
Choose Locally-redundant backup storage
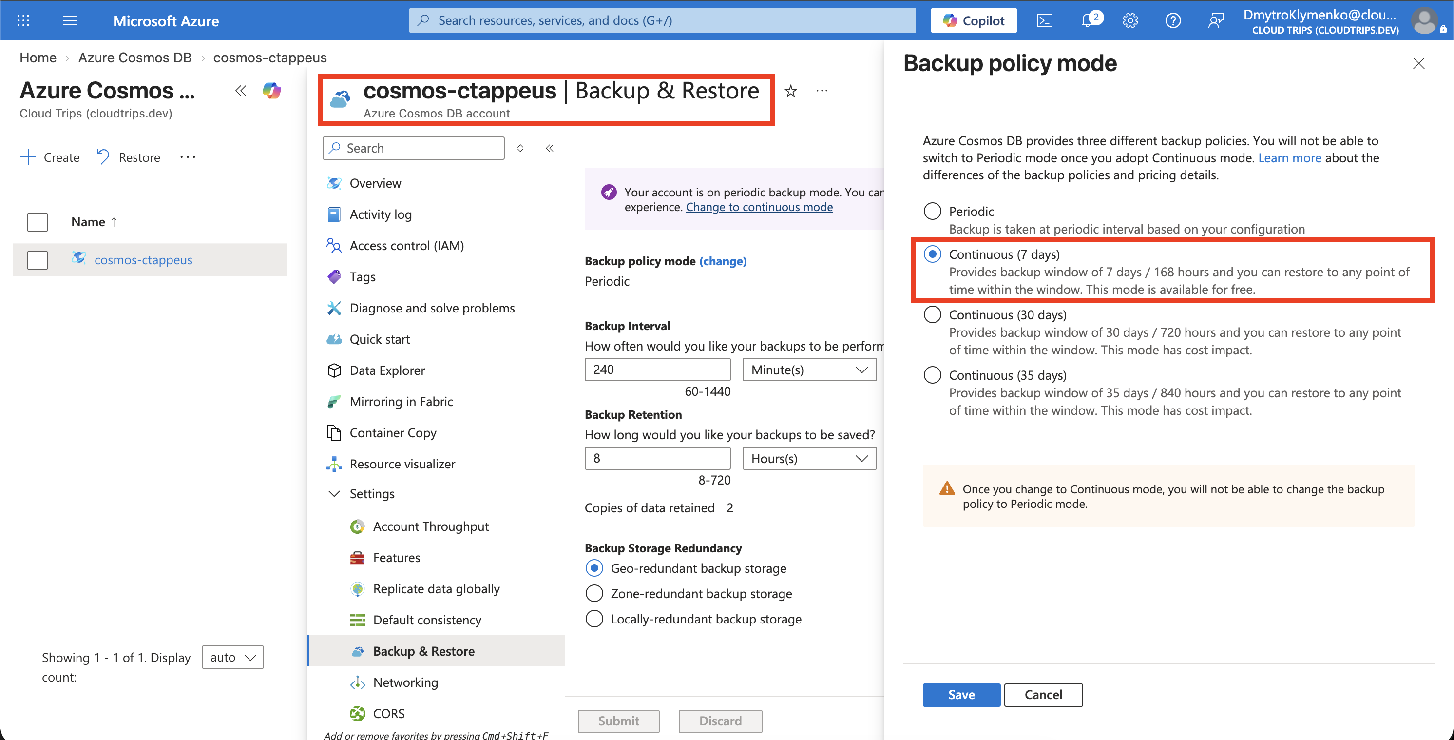594,619
